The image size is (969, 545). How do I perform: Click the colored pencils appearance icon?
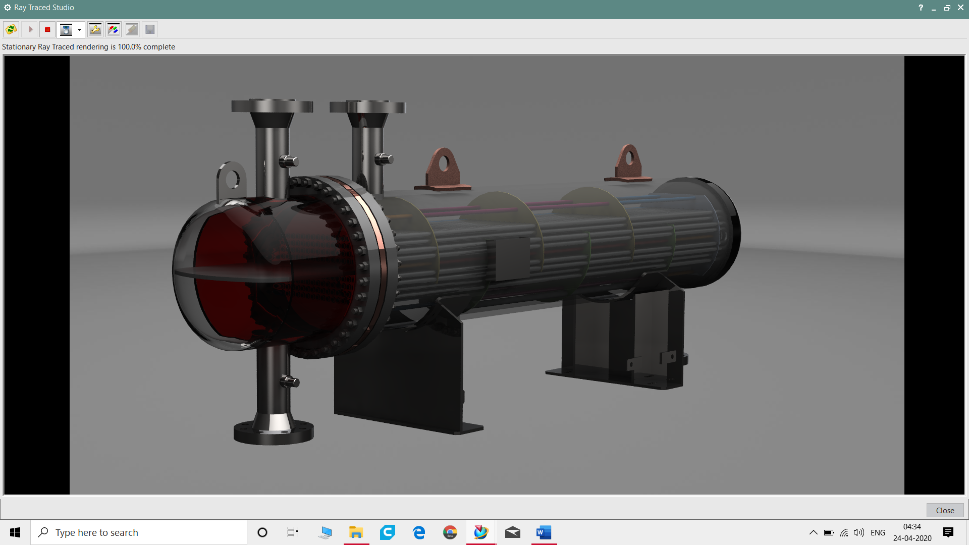click(114, 30)
